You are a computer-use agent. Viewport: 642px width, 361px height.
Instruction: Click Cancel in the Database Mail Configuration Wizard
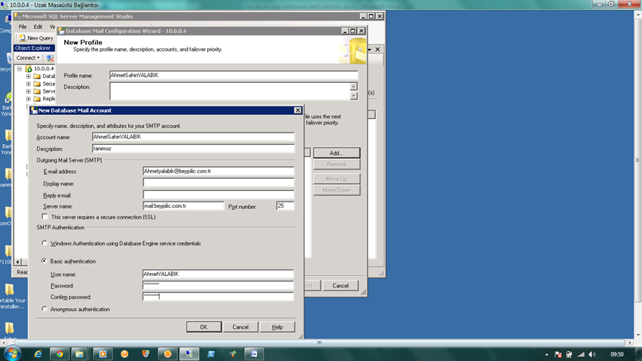point(341,286)
